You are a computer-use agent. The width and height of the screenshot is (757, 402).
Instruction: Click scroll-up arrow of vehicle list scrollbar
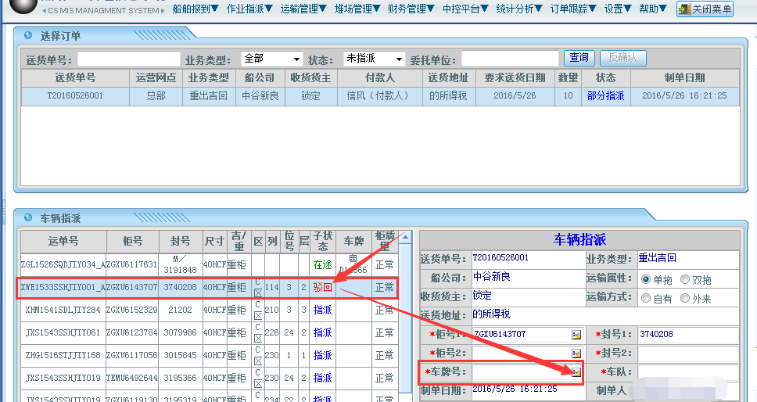click(x=405, y=236)
